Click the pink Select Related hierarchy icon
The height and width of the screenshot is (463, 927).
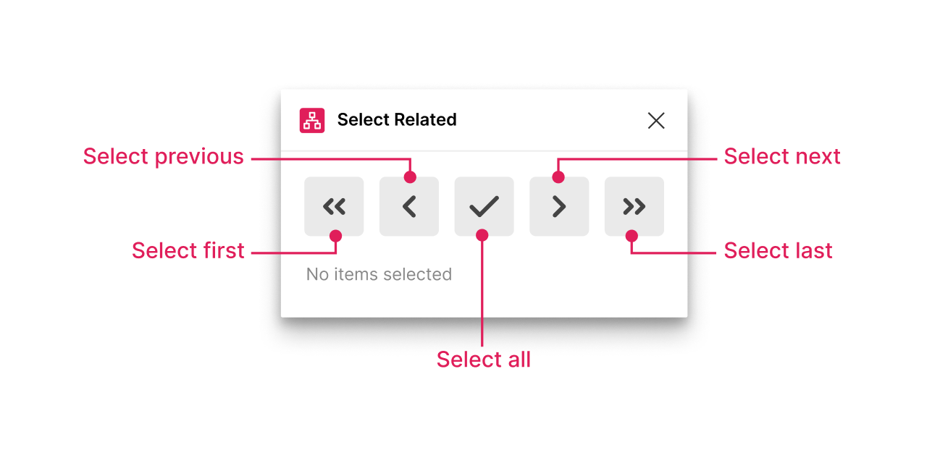tap(312, 120)
